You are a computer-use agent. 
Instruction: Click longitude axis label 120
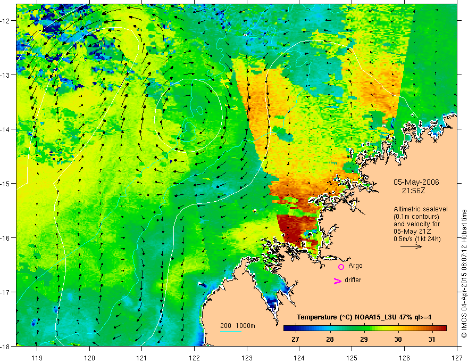click(x=89, y=358)
